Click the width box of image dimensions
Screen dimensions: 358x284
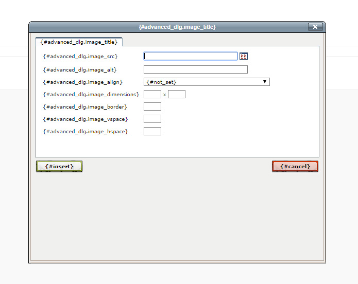[152, 94]
